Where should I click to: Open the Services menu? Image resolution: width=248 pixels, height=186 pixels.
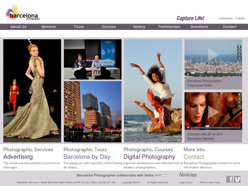click(48, 27)
